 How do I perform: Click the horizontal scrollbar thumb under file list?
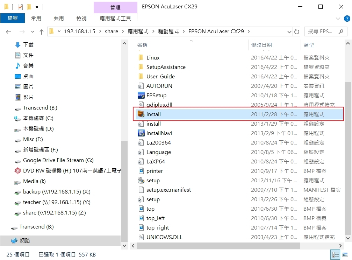pos(218,246)
